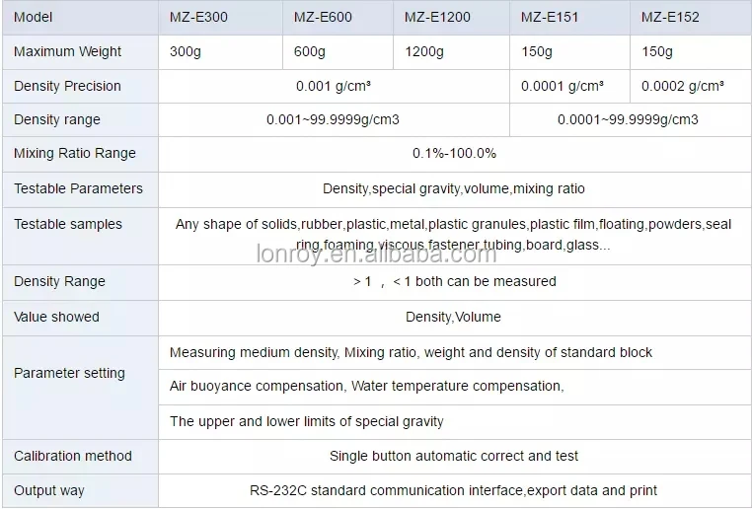The width and height of the screenshot is (752, 509).
Task: Click the Maximum Weight row label
Action: click(68, 51)
